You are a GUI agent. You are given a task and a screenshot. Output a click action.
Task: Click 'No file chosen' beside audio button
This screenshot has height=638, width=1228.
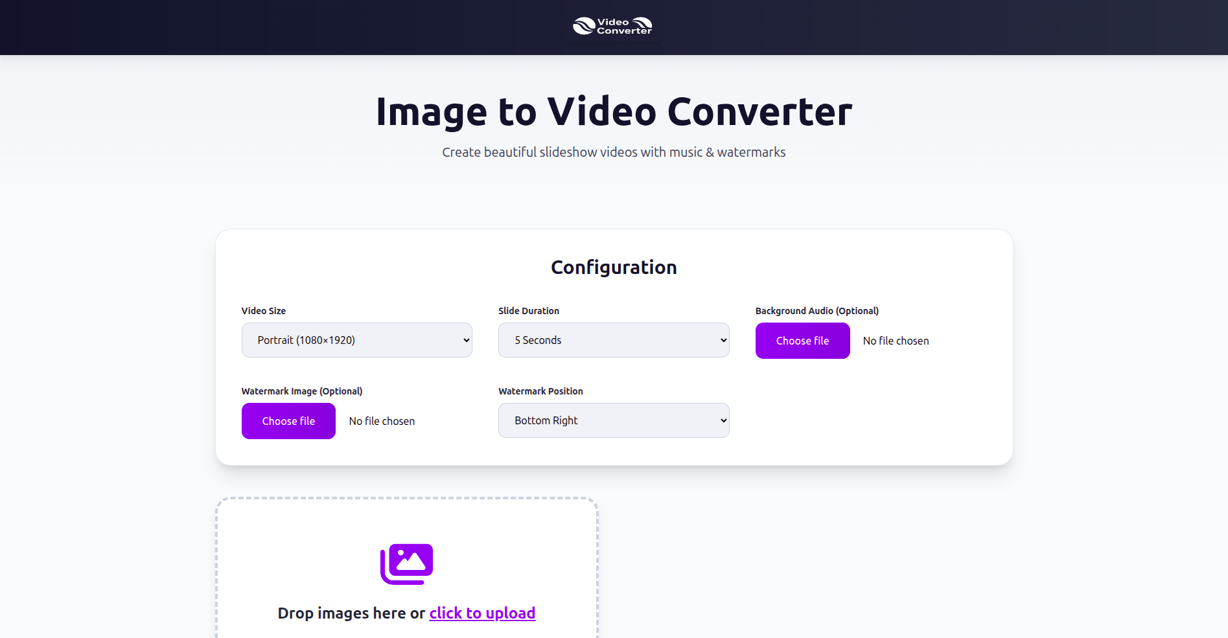tap(896, 341)
